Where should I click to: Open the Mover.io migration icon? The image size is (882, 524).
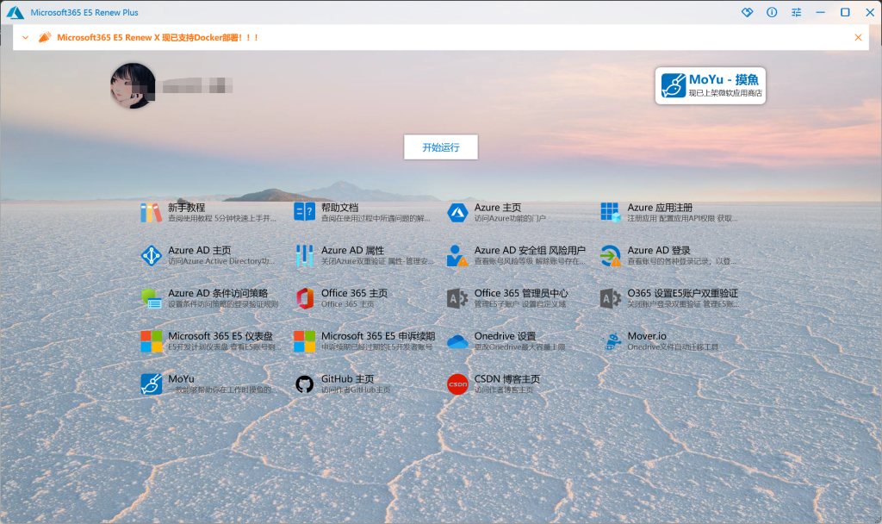pos(611,341)
